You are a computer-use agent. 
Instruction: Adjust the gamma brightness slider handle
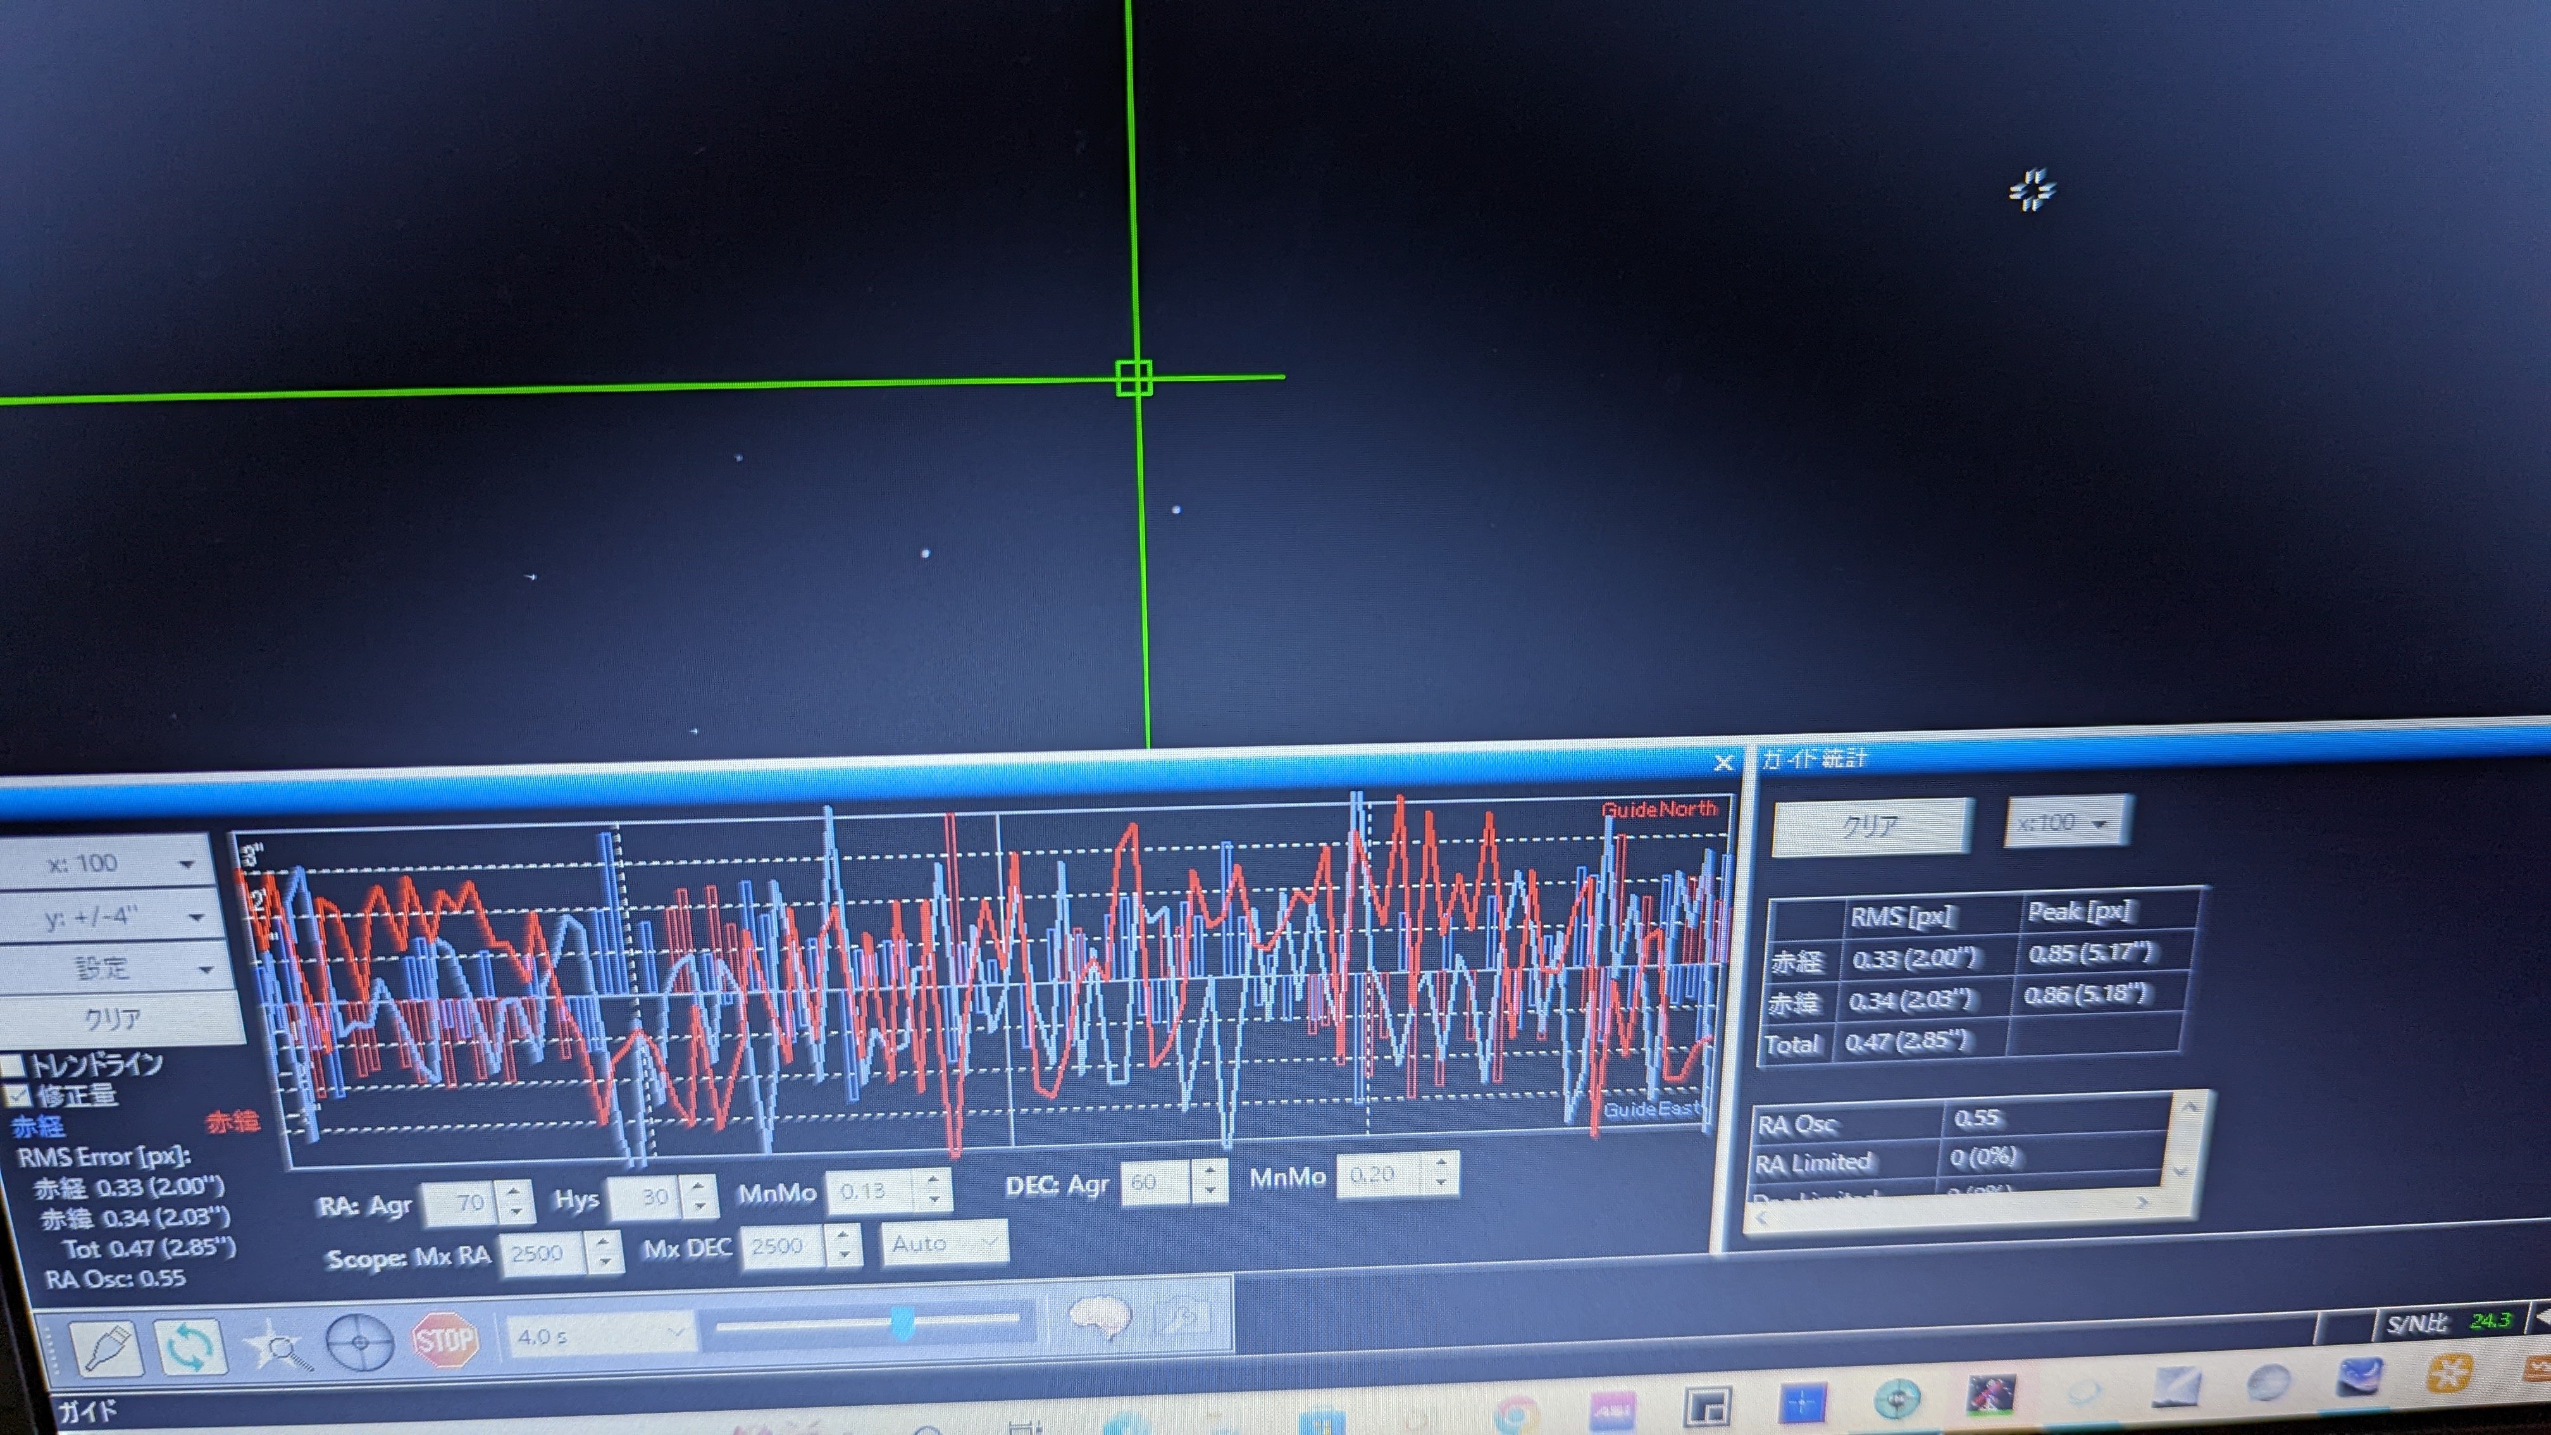pyautogui.click(x=902, y=1321)
